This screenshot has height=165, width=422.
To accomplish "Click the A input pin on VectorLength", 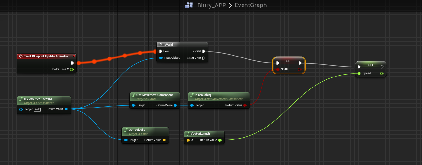I will click(x=188, y=140).
